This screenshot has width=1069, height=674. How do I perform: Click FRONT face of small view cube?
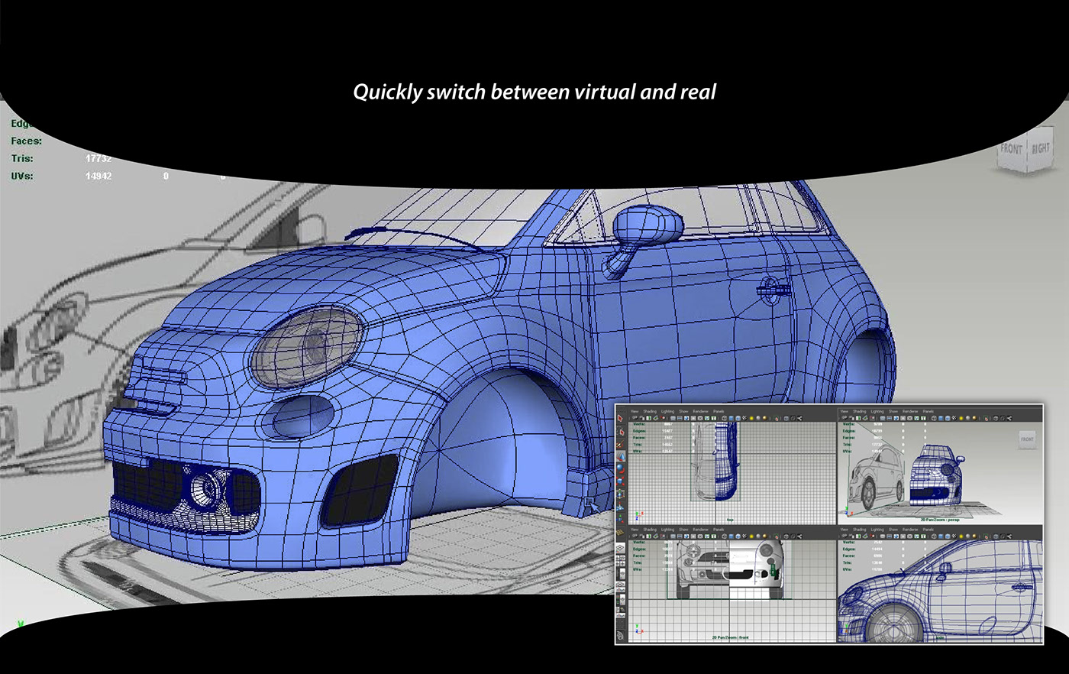[1027, 439]
